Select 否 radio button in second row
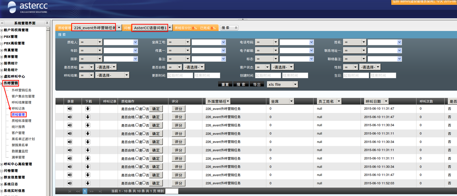 144,117
